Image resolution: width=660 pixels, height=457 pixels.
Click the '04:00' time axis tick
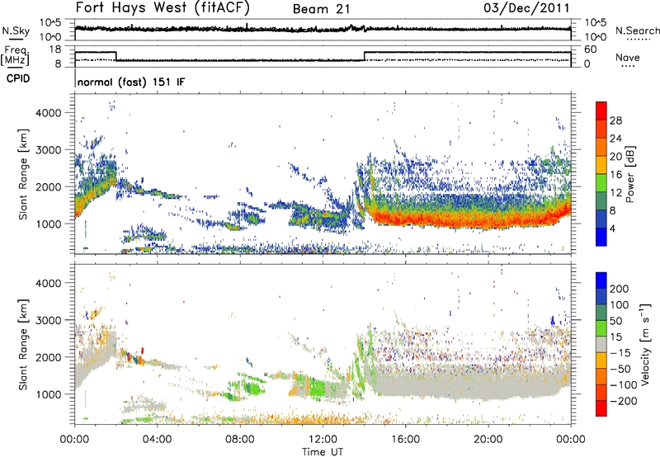click(x=157, y=440)
